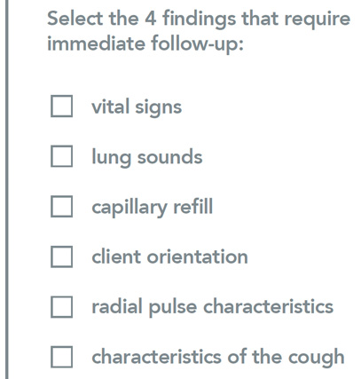This screenshot has height=379, width=361.
Task: Click the 'radial pulse characteristics' label text
Action: [212, 307]
